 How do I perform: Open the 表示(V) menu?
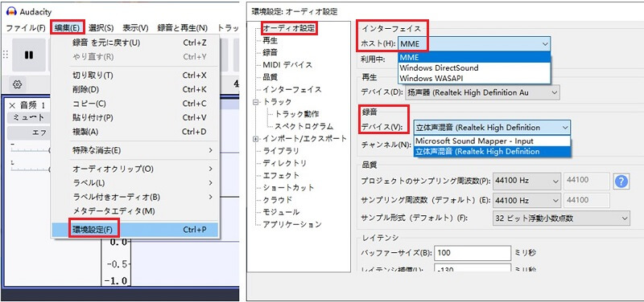[x=135, y=28]
